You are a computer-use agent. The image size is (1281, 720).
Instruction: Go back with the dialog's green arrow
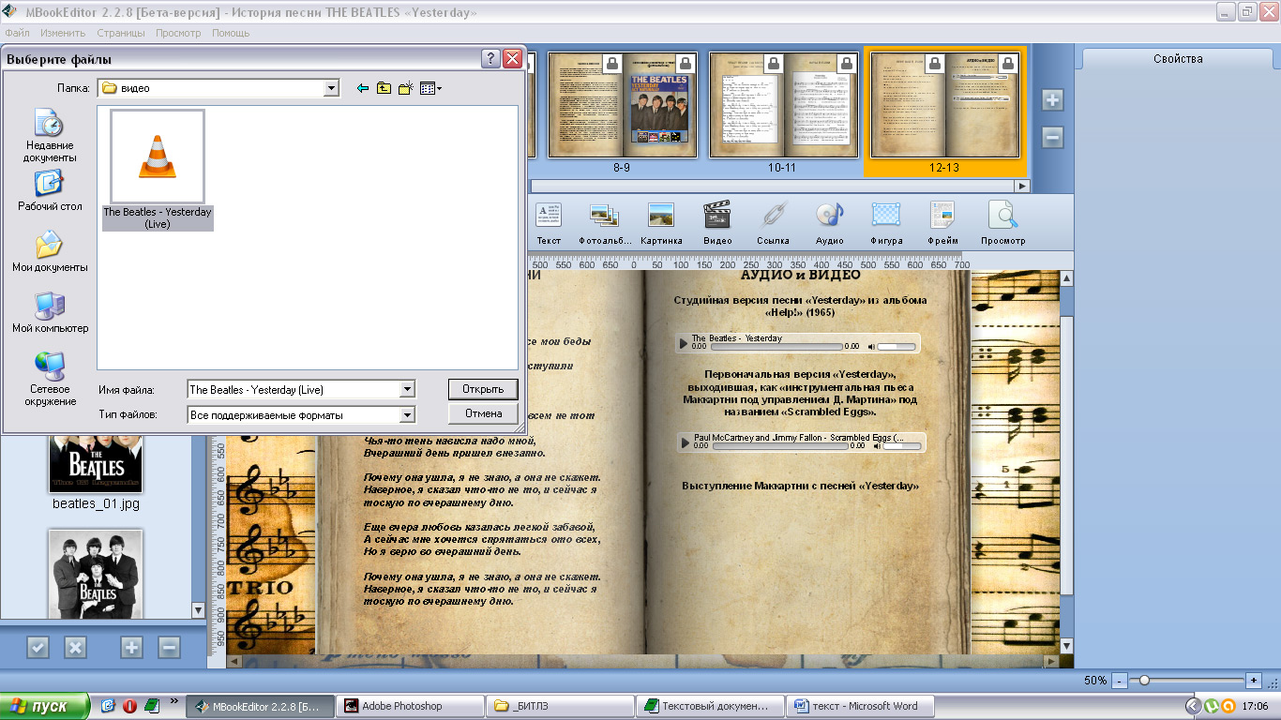[x=363, y=88]
